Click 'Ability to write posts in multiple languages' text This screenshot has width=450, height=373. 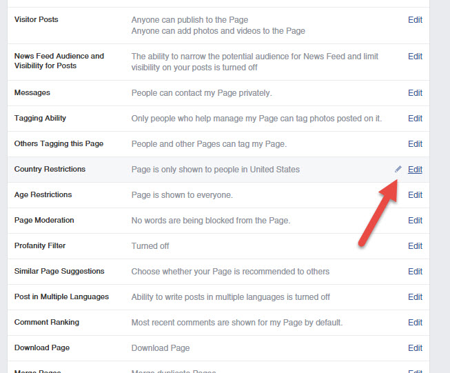coord(231,297)
